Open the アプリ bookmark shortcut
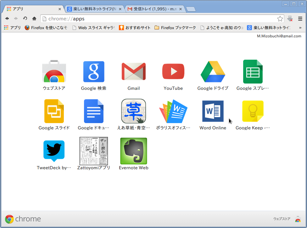This screenshot has width=307, height=228. 12,28
